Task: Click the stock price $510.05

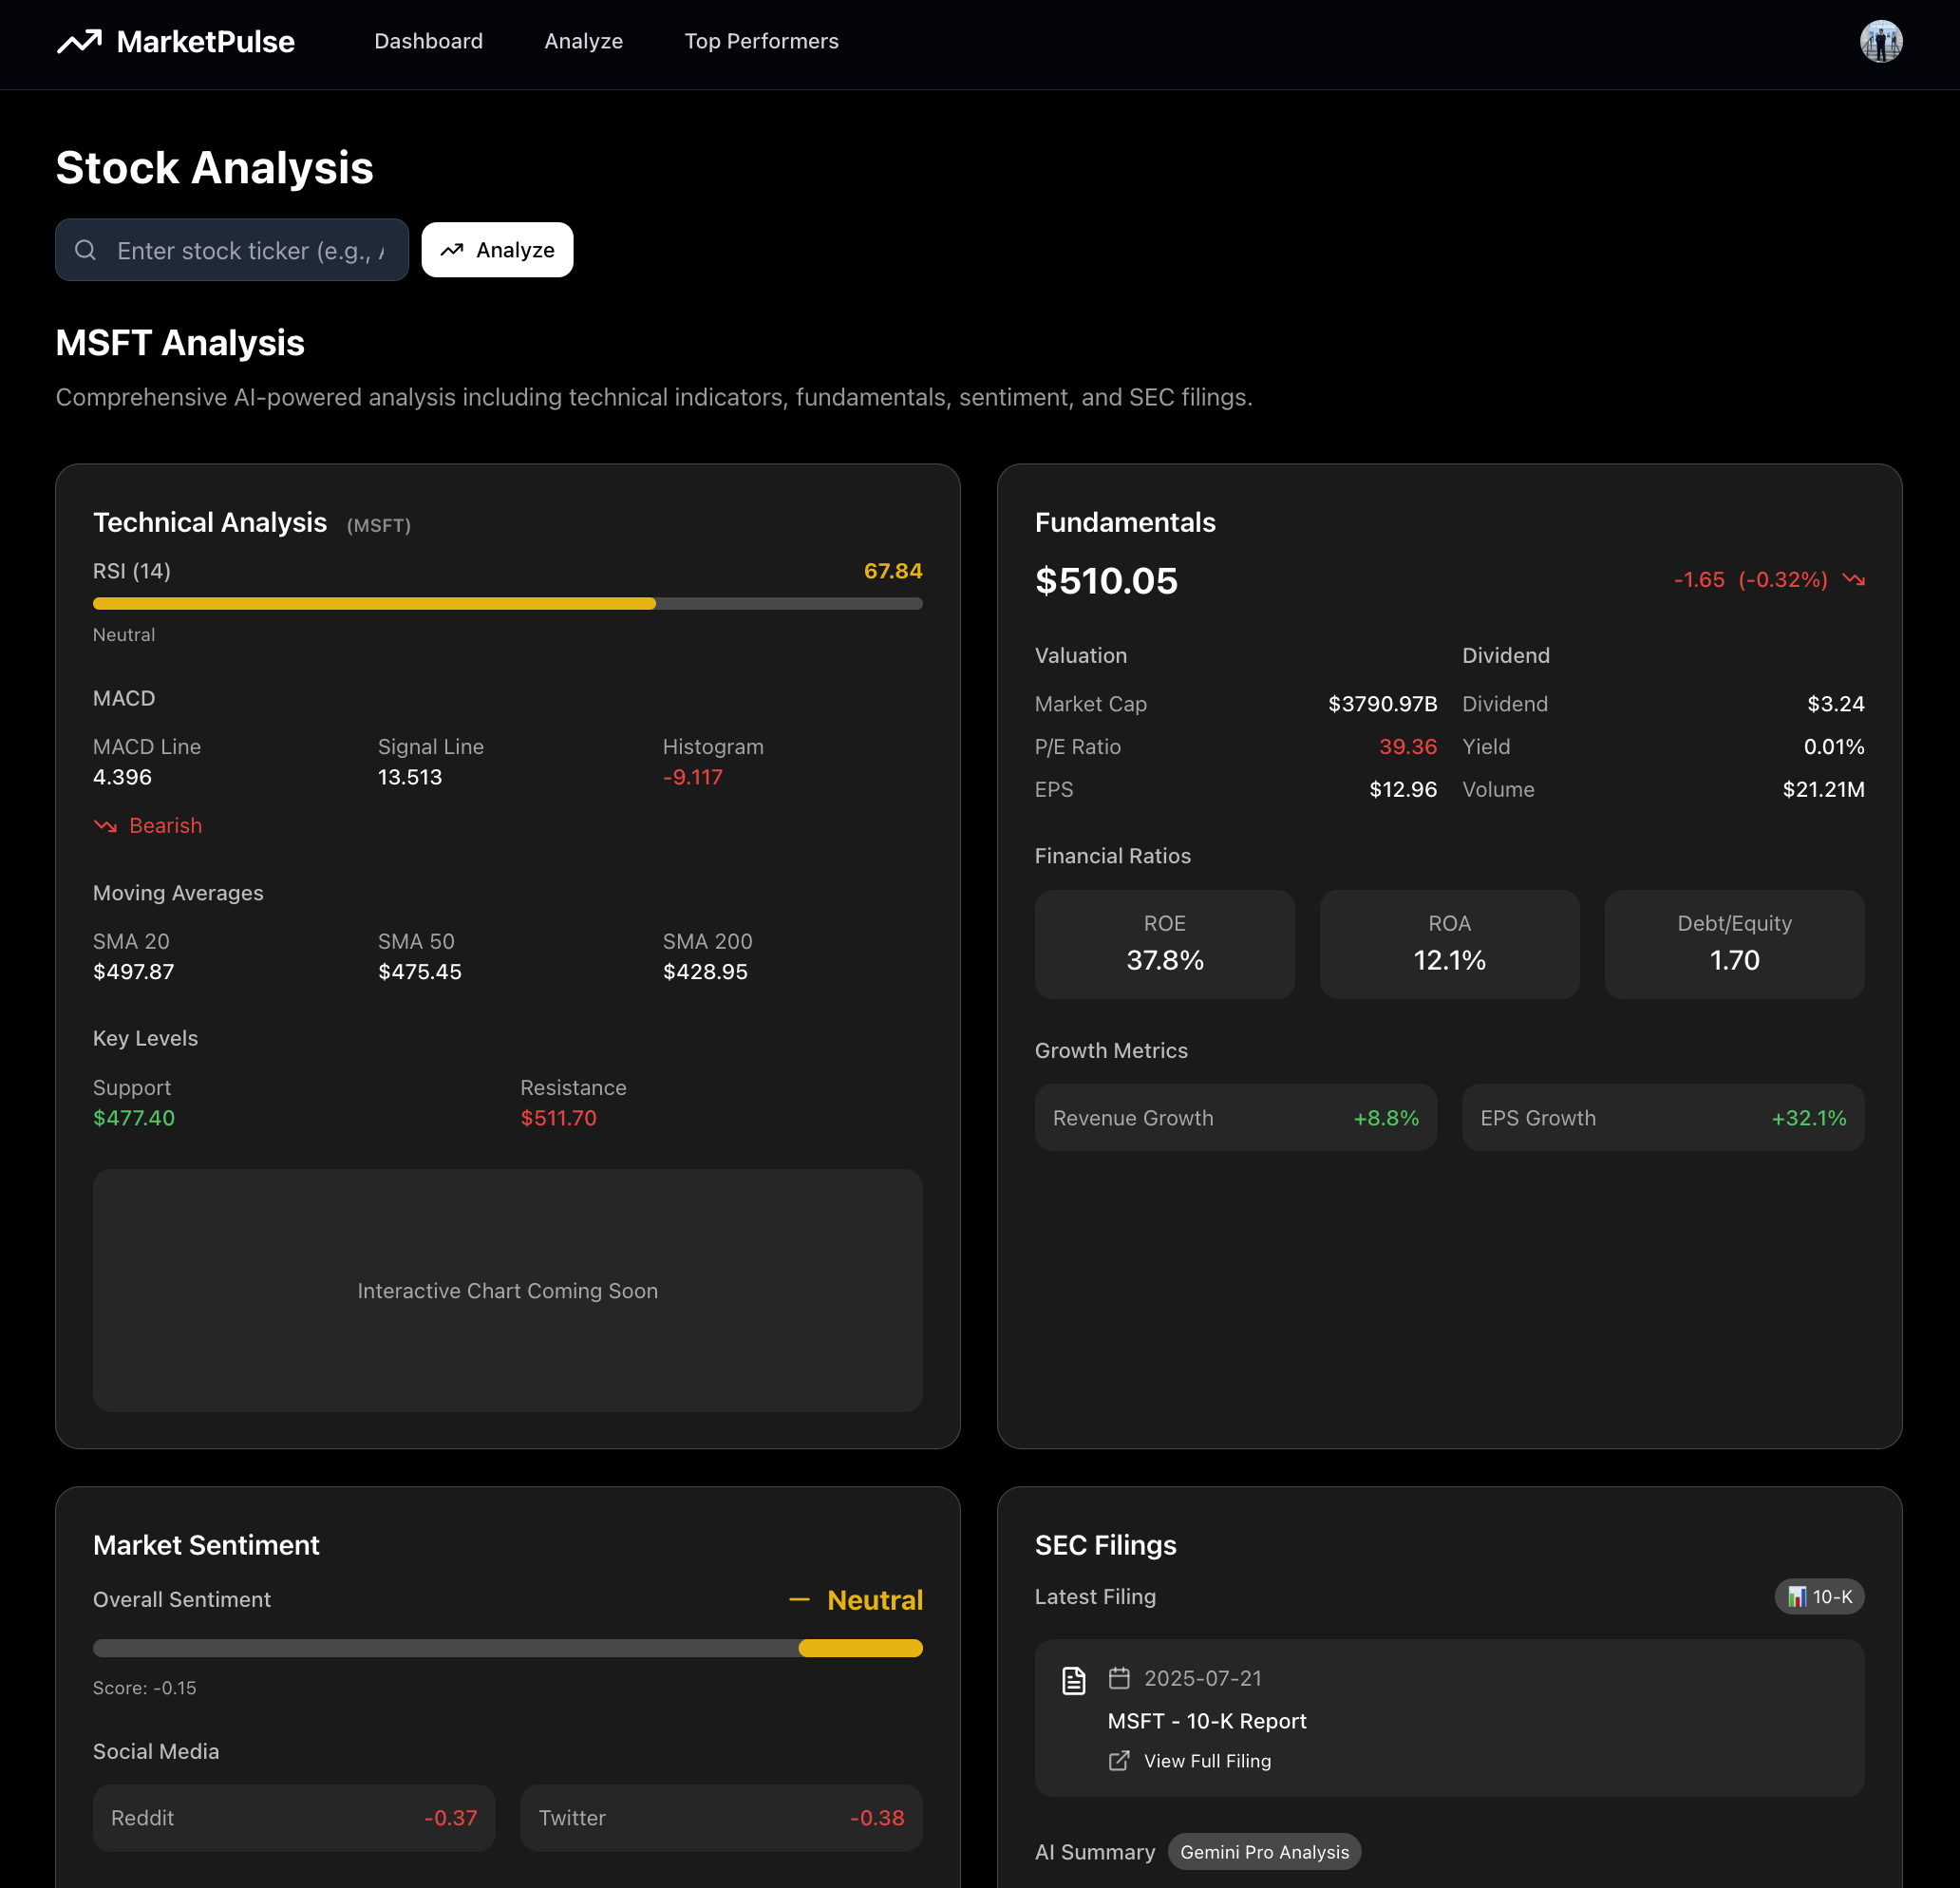Action: pos(1106,581)
